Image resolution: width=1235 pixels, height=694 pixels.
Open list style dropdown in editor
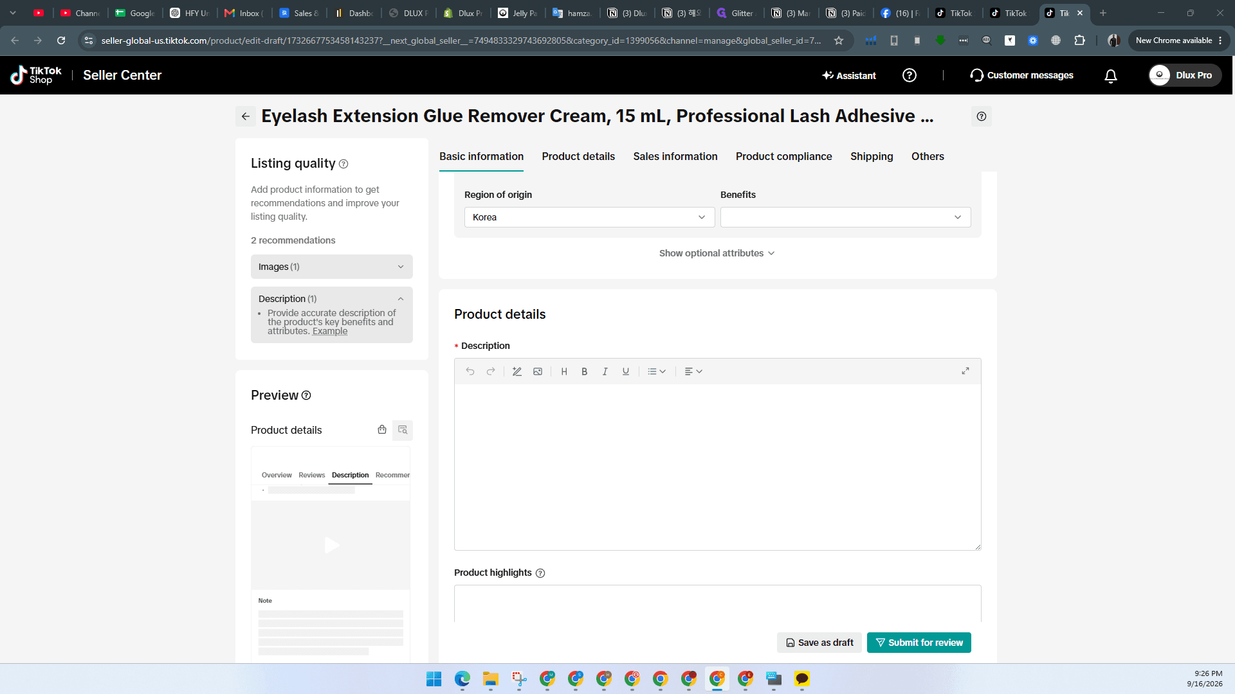tap(657, 371)
